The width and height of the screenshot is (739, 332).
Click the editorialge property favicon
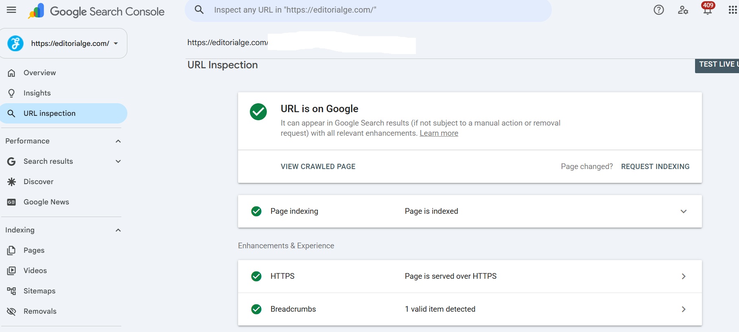click(x=15, y=43)
